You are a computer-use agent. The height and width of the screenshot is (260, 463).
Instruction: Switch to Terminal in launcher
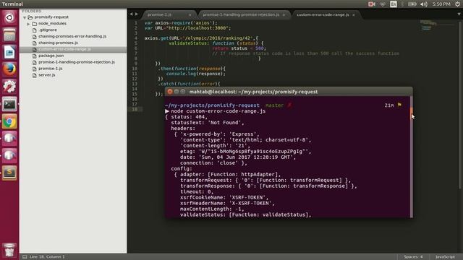pyautogui.click(x=9, y=104)
